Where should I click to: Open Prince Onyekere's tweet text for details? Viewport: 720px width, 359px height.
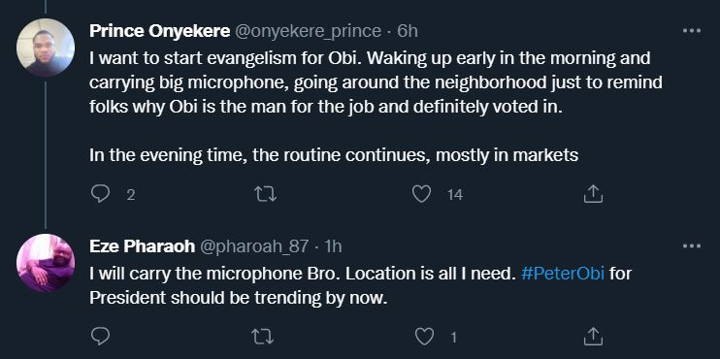click(x=376, y=107)
